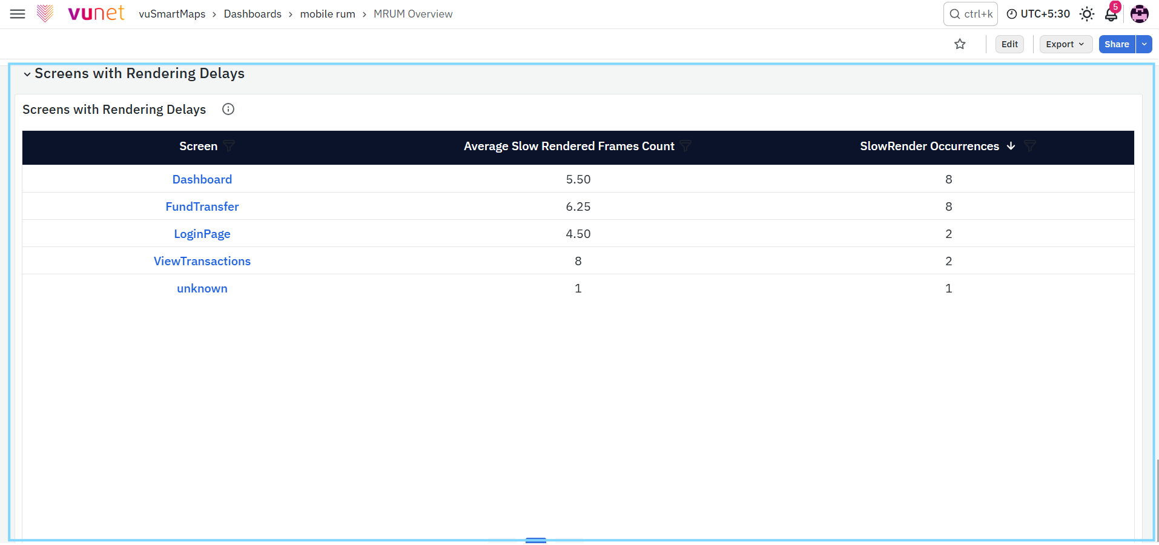Expand the Share options arrow
The height and width of the screenshot is (545, 1159).
pyautogui.click(x=1144, y=44)
